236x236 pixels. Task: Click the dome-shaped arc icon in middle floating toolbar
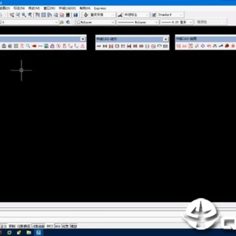tap(159, 46)
